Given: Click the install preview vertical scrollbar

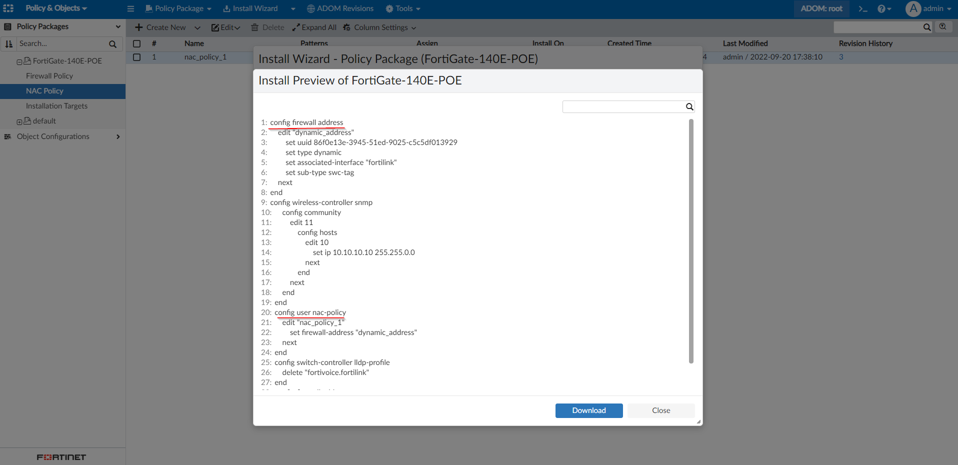Looking at the screenshot, I should pyautogui.click(x=691, y=241).
